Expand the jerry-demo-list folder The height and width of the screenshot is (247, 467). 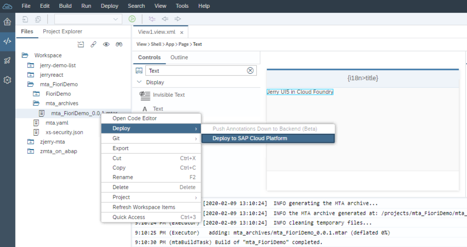[31, 65]
